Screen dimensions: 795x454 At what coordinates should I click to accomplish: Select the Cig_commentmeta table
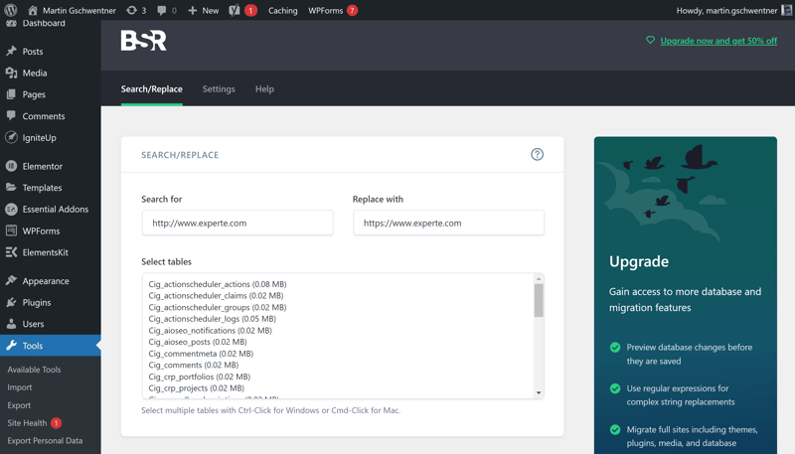[x=201, y=354]
